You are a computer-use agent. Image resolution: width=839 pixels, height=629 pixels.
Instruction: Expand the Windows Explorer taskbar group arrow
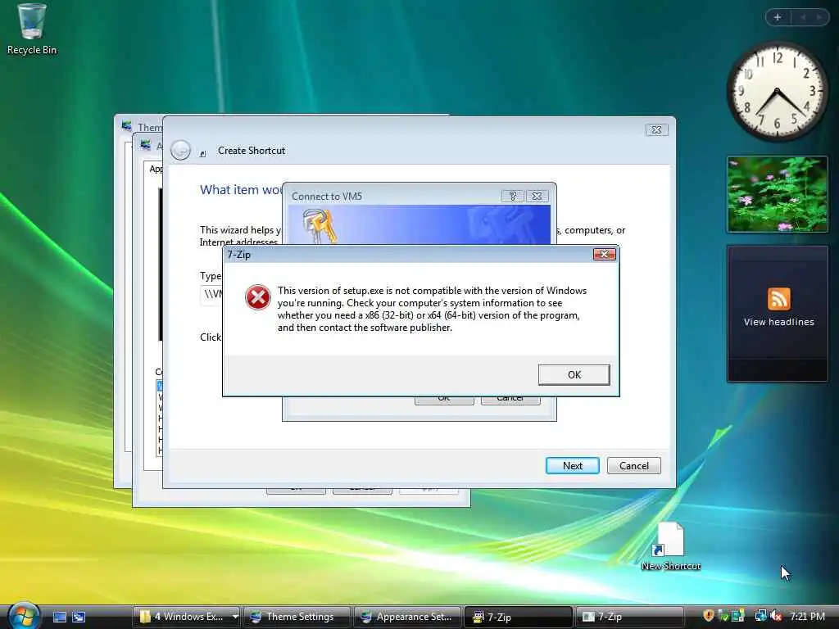click(235, 617)
